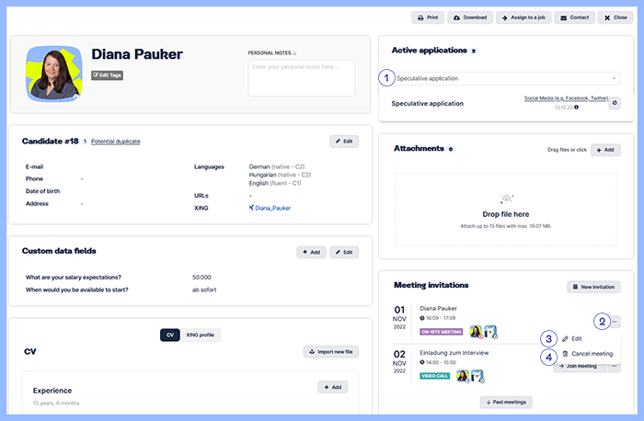Click New invitation in Meeting invitations
The width and height of the screenshot is (644, 421).
[593, 288]
